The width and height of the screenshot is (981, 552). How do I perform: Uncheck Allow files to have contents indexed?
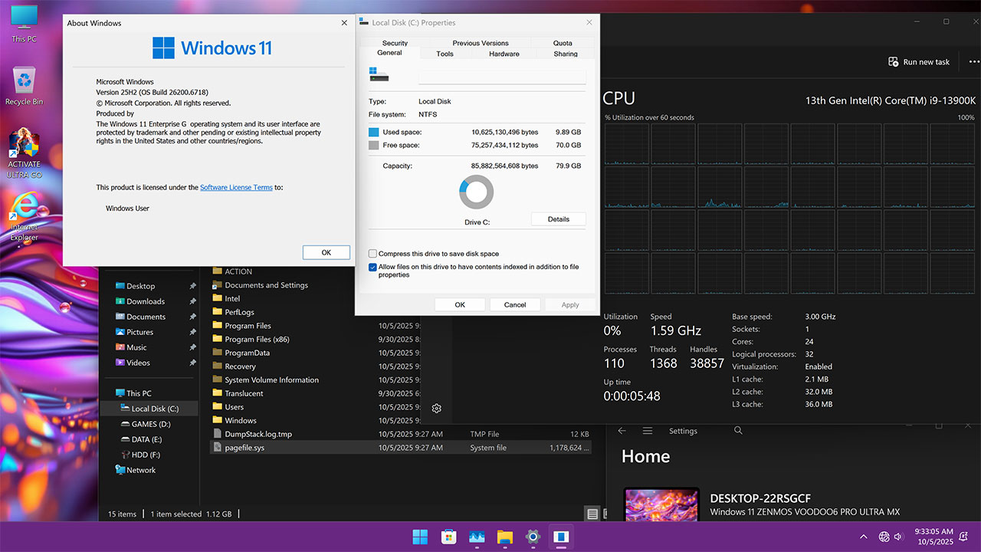pyautogui.click(x=372, y=268)
